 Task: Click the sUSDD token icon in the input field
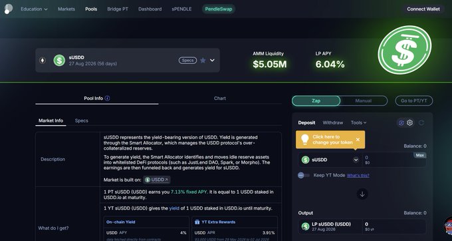[305, 160]
